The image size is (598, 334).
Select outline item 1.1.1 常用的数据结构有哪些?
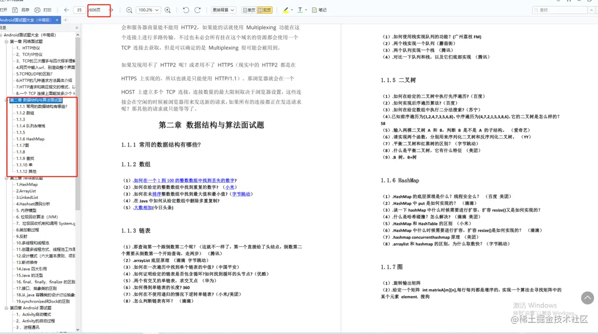41,106
